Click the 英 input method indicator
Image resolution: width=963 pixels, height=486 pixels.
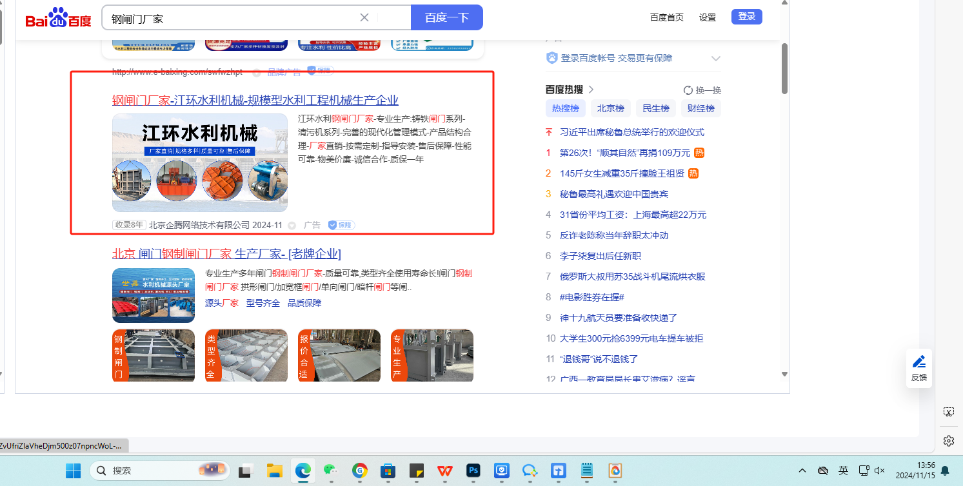point(844,471)
